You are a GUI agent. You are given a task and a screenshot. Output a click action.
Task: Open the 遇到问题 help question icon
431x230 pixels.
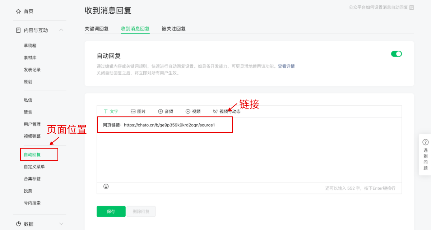point(425,142)
